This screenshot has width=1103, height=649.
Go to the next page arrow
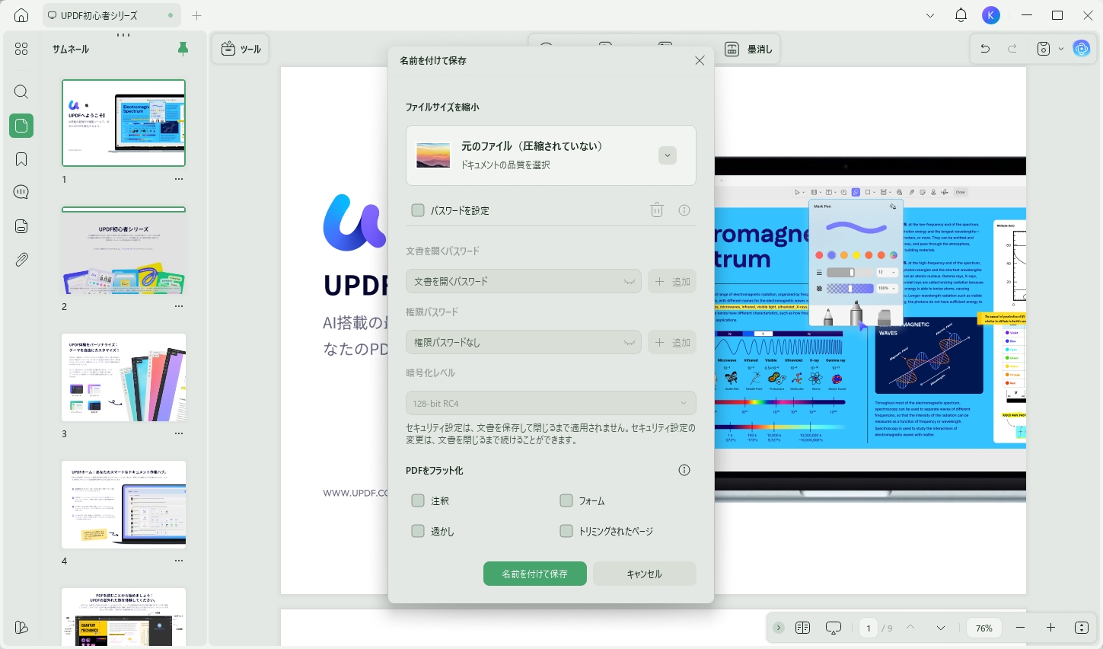[941, 628]
